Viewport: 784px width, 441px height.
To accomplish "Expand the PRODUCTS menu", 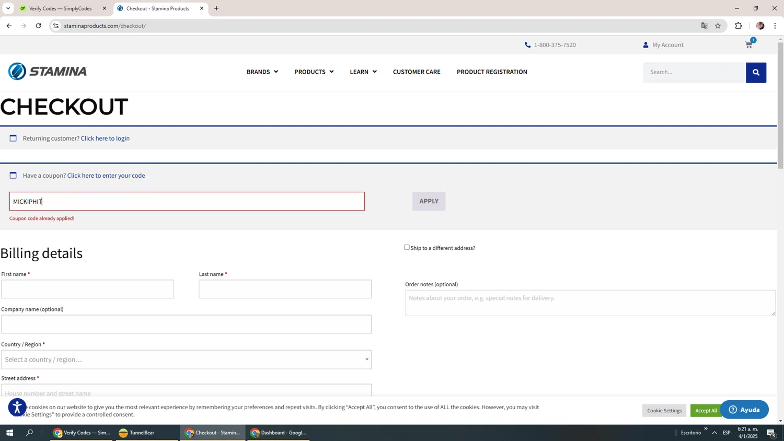I will (314, 72).
